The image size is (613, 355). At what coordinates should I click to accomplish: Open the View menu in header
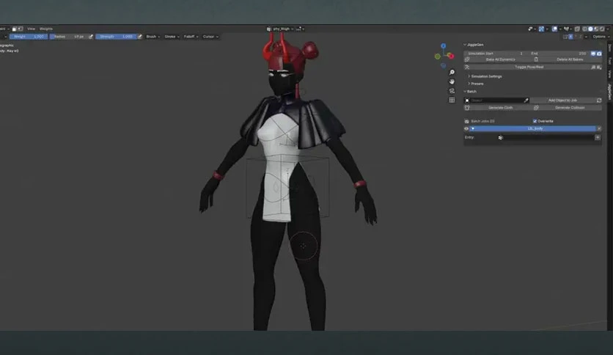point(31,29)
